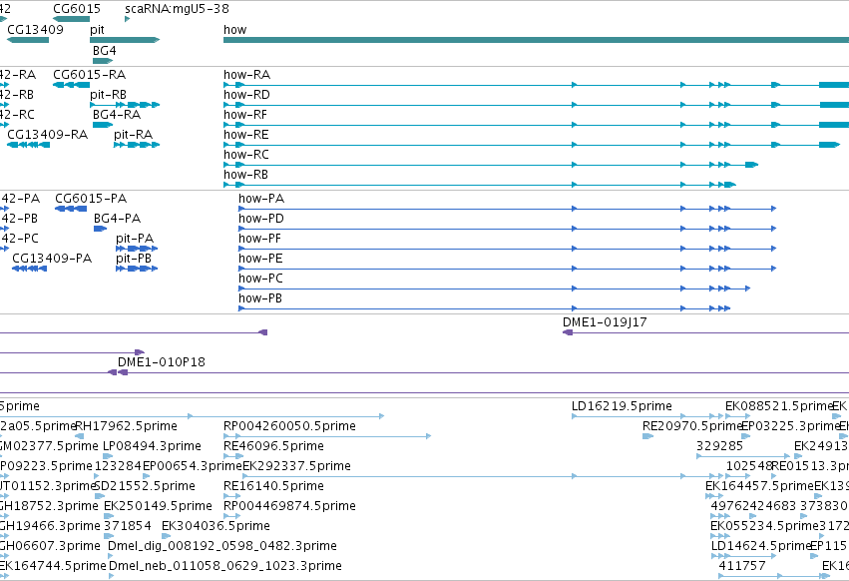This screenshot has height=581, width=849.
Task: Click the 329285 EST label
Action: click(719, 446)
